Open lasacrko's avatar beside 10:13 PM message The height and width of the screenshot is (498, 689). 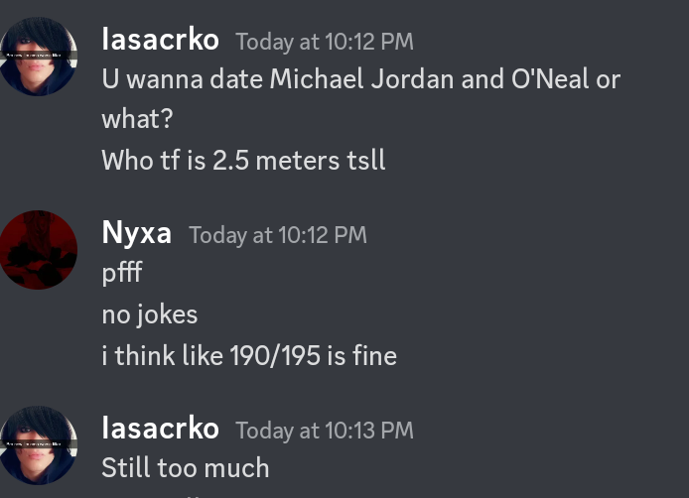click(39, 445)
